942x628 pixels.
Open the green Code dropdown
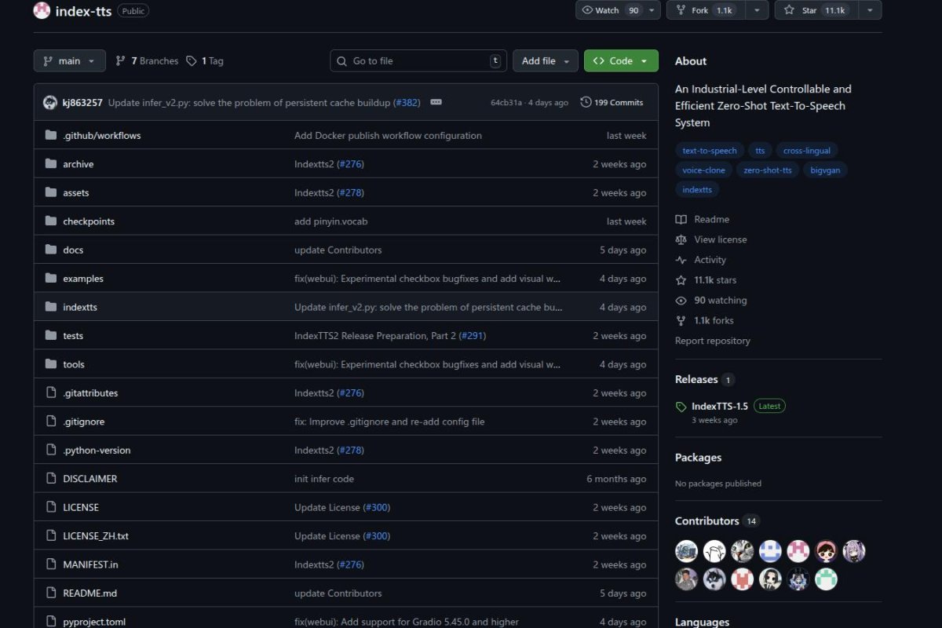(621, 60)
